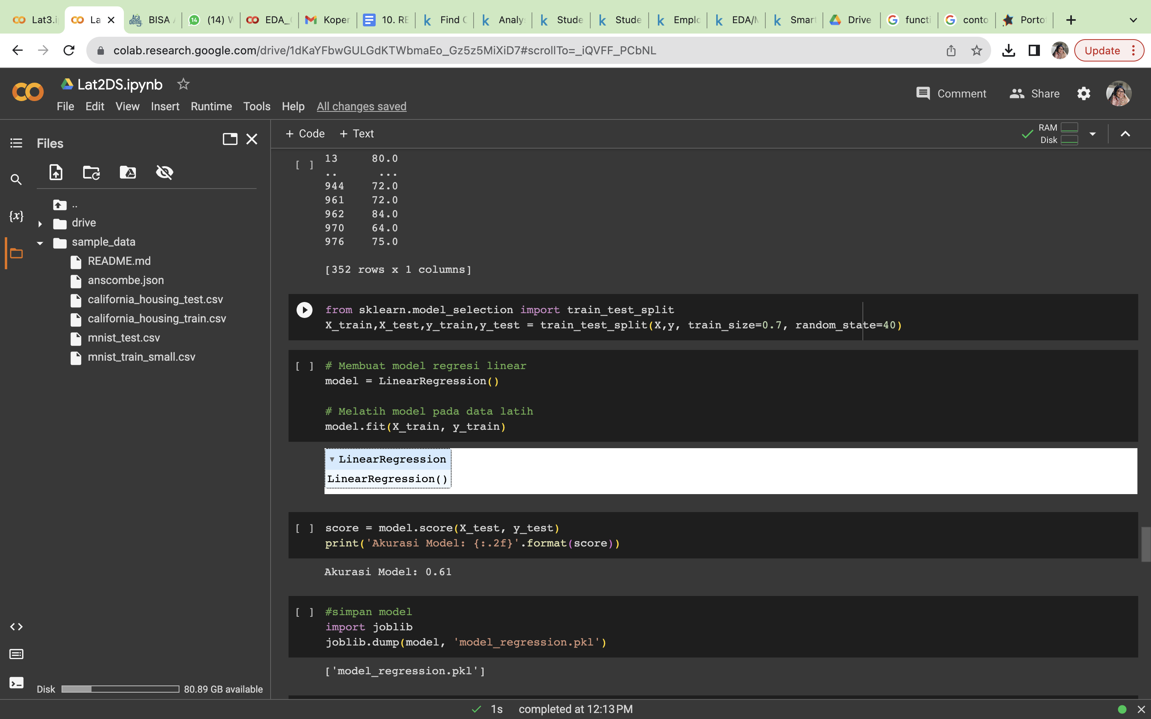Screen dimensions: 1151x719
Task: Select the model.score cell bracket
Action: (305, 528)
